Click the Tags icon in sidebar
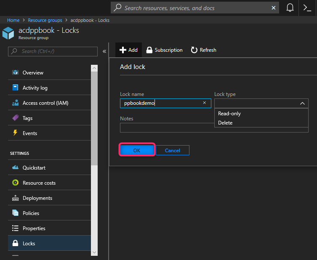The height and width of the screenshot is (260, 317). pyautogui.click(x=16, y=118)
